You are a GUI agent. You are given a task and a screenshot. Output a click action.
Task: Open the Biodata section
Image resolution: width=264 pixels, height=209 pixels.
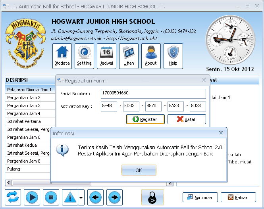62,56
